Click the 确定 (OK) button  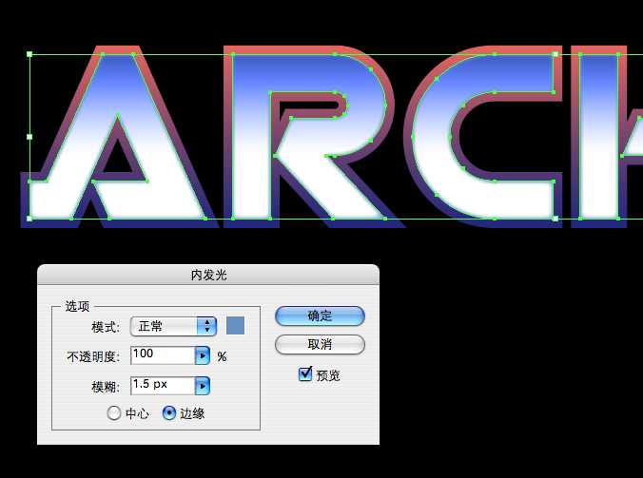tap(320, 316)
